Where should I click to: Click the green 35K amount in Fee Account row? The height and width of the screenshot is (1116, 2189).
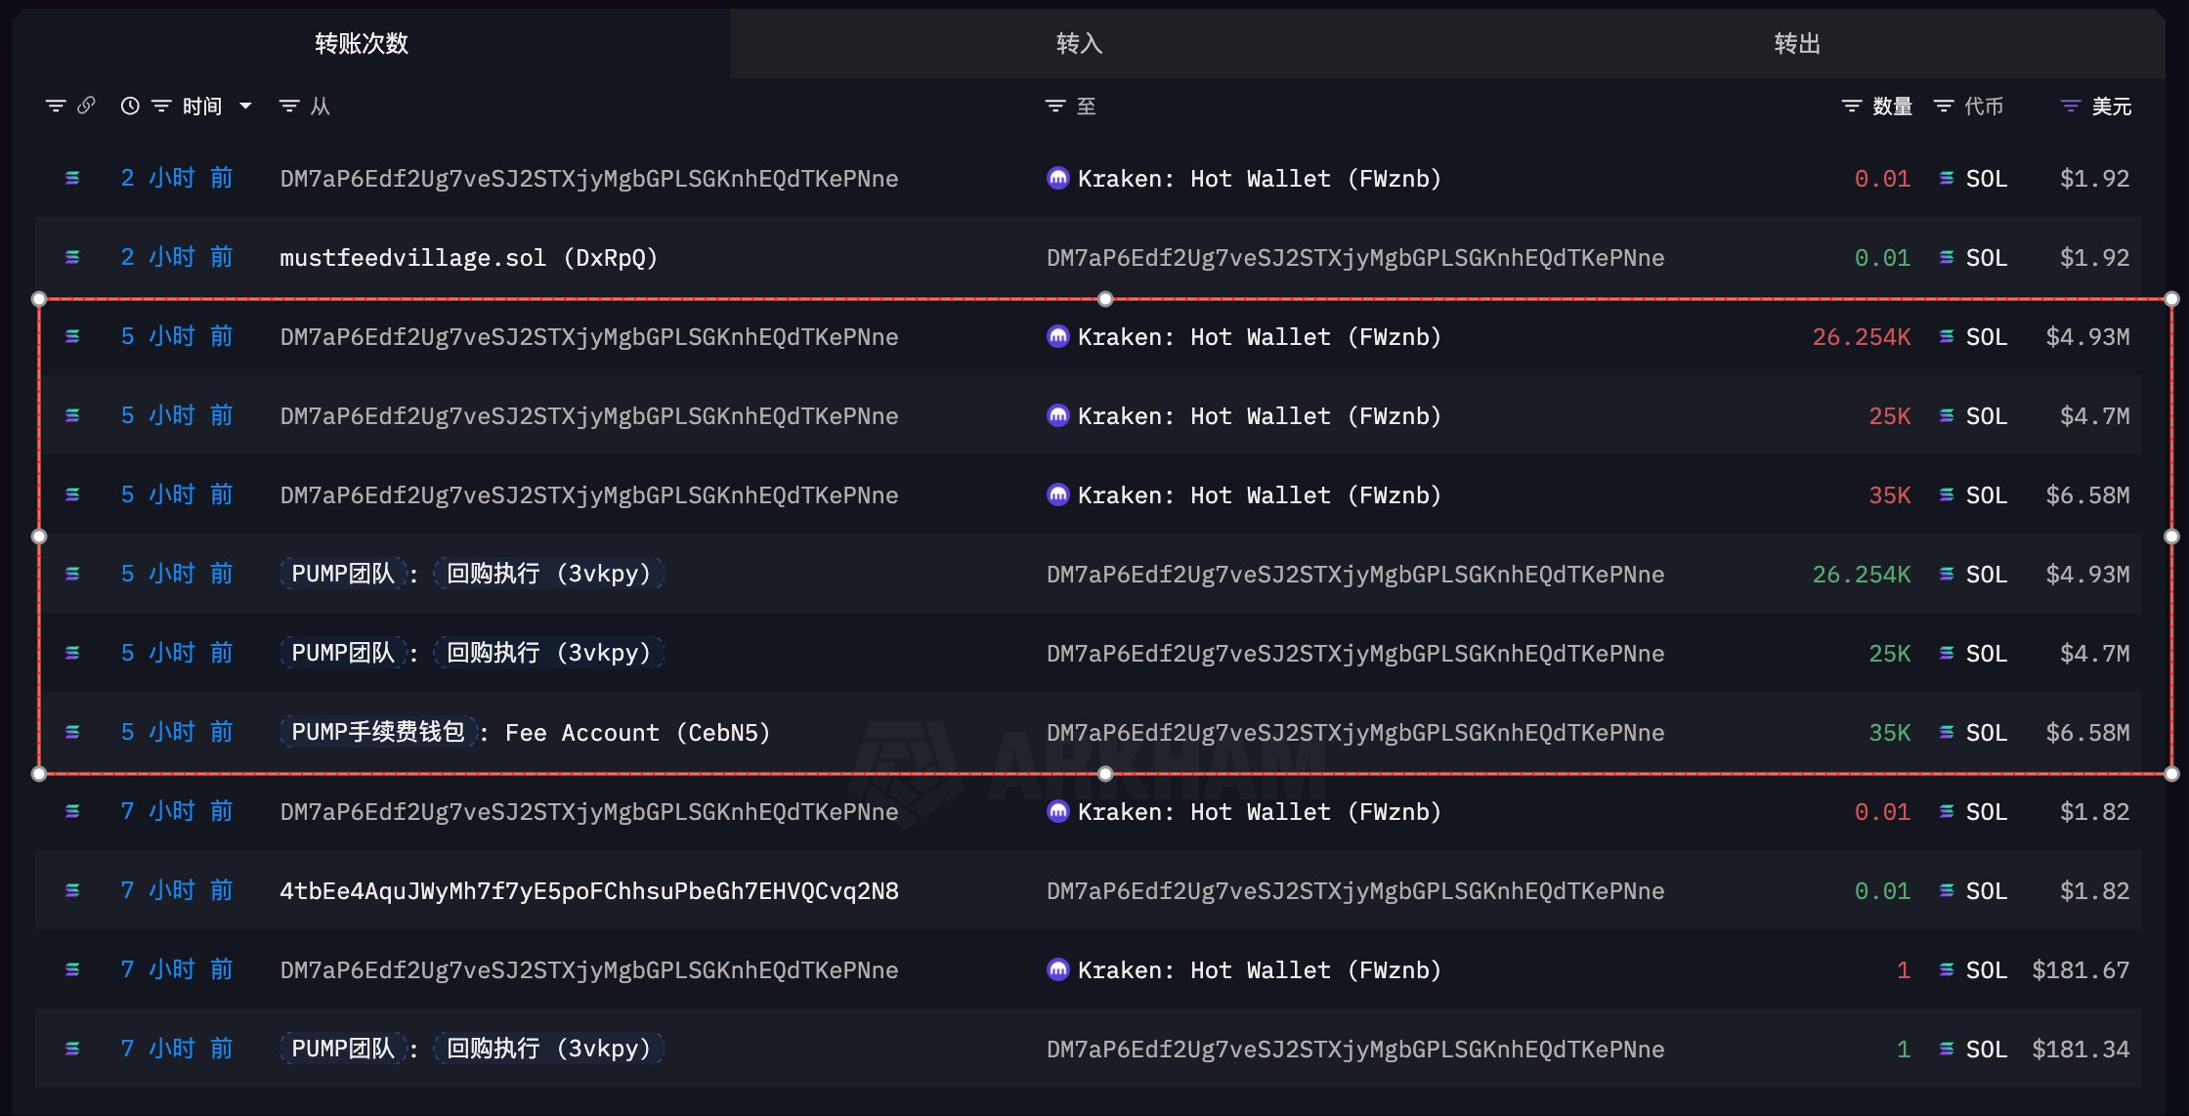tap(1890, 733)
